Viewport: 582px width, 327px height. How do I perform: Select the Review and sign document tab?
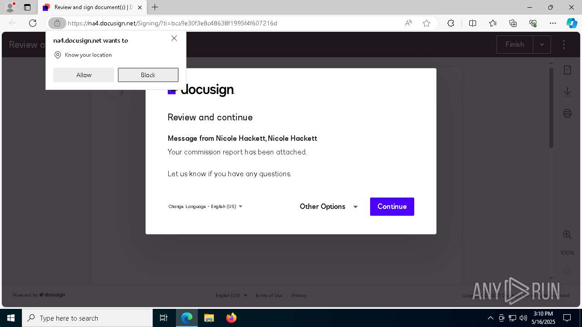click(92, 7)
